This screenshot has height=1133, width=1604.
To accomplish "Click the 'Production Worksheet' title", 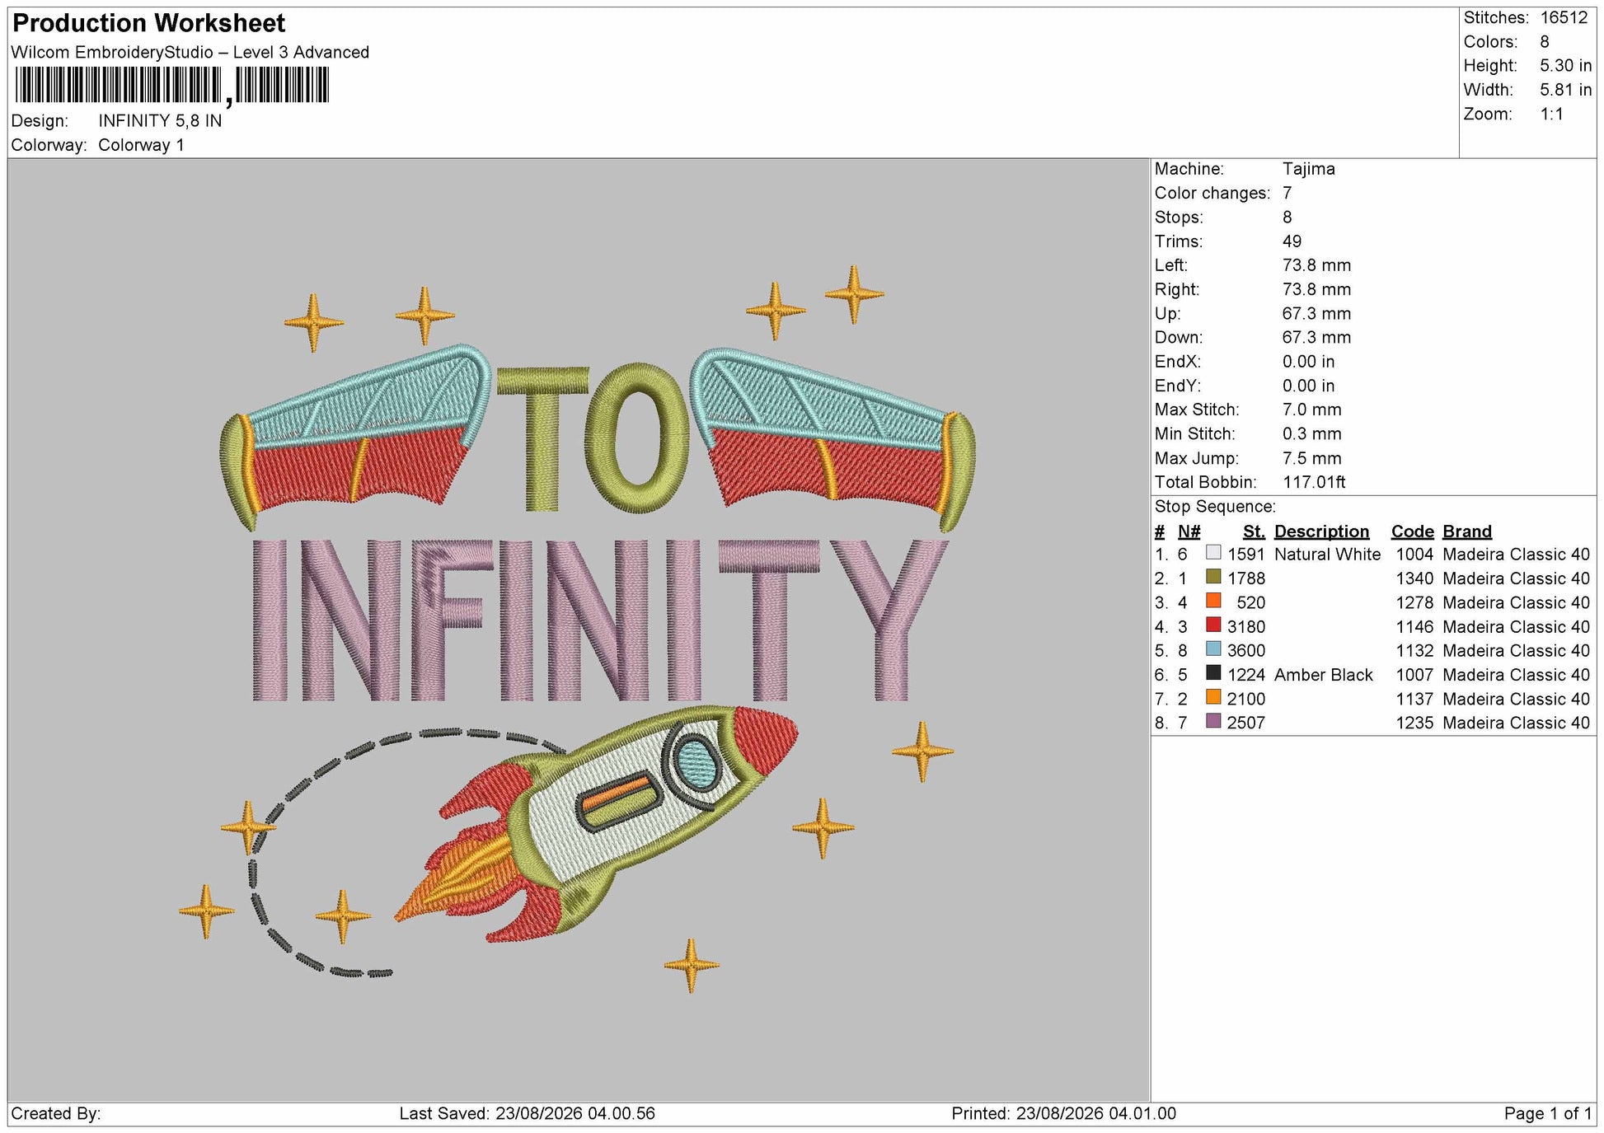I will (149, 23).
